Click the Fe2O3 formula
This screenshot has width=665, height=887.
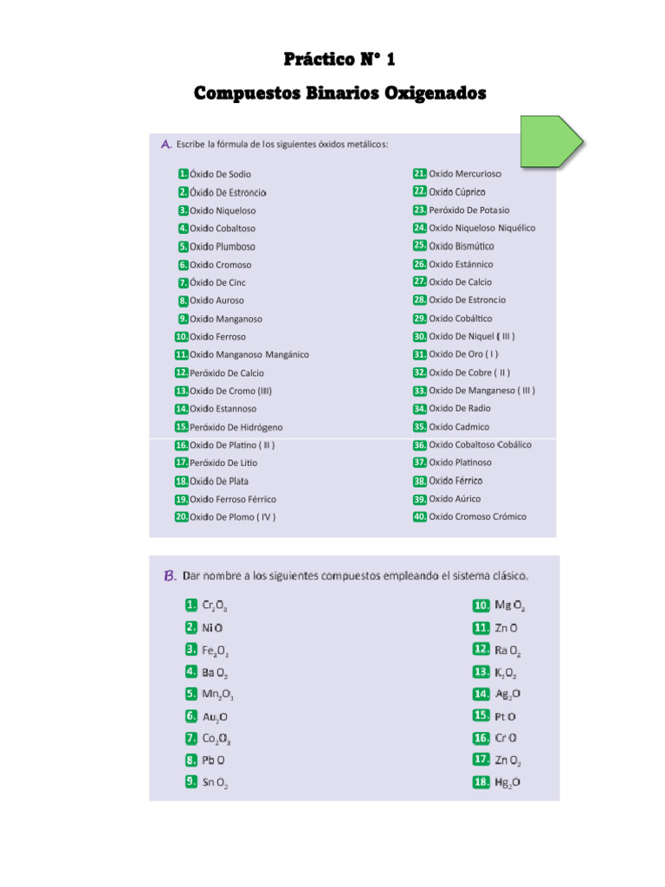click(216, 651)
